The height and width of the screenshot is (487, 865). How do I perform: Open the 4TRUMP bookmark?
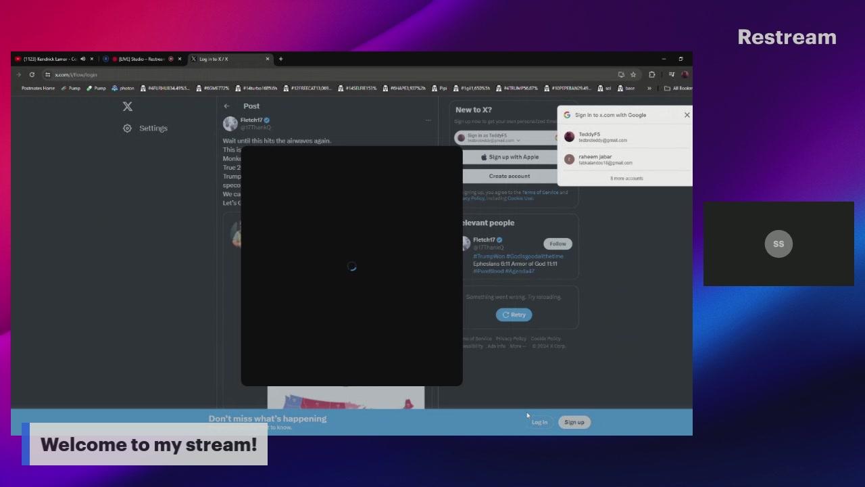click(517, 88)
